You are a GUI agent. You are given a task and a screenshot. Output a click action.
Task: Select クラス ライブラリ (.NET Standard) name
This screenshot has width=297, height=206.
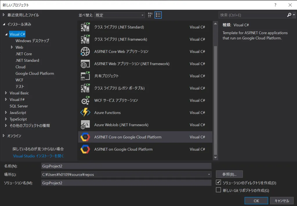pyautogui.click(x=119, y=27)
